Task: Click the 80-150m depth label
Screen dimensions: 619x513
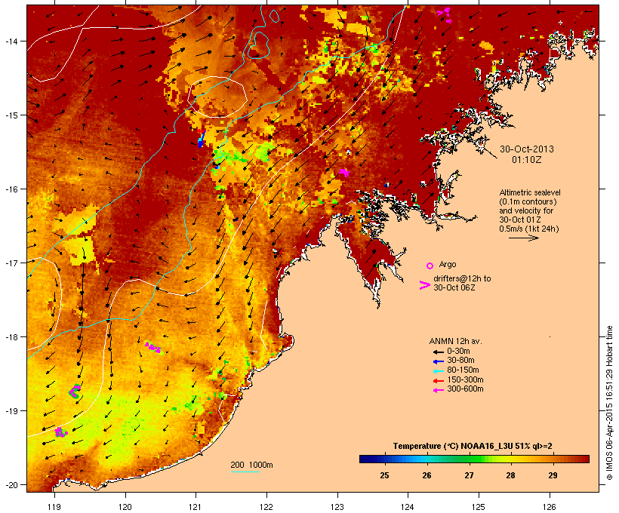Action: coord(463,370)
